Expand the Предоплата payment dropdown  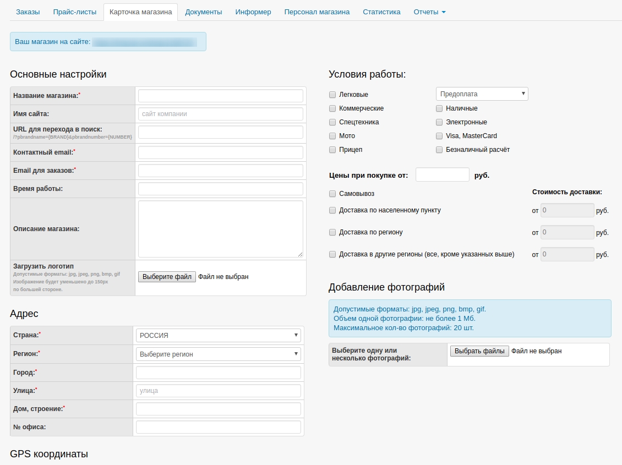coord(482,94)
